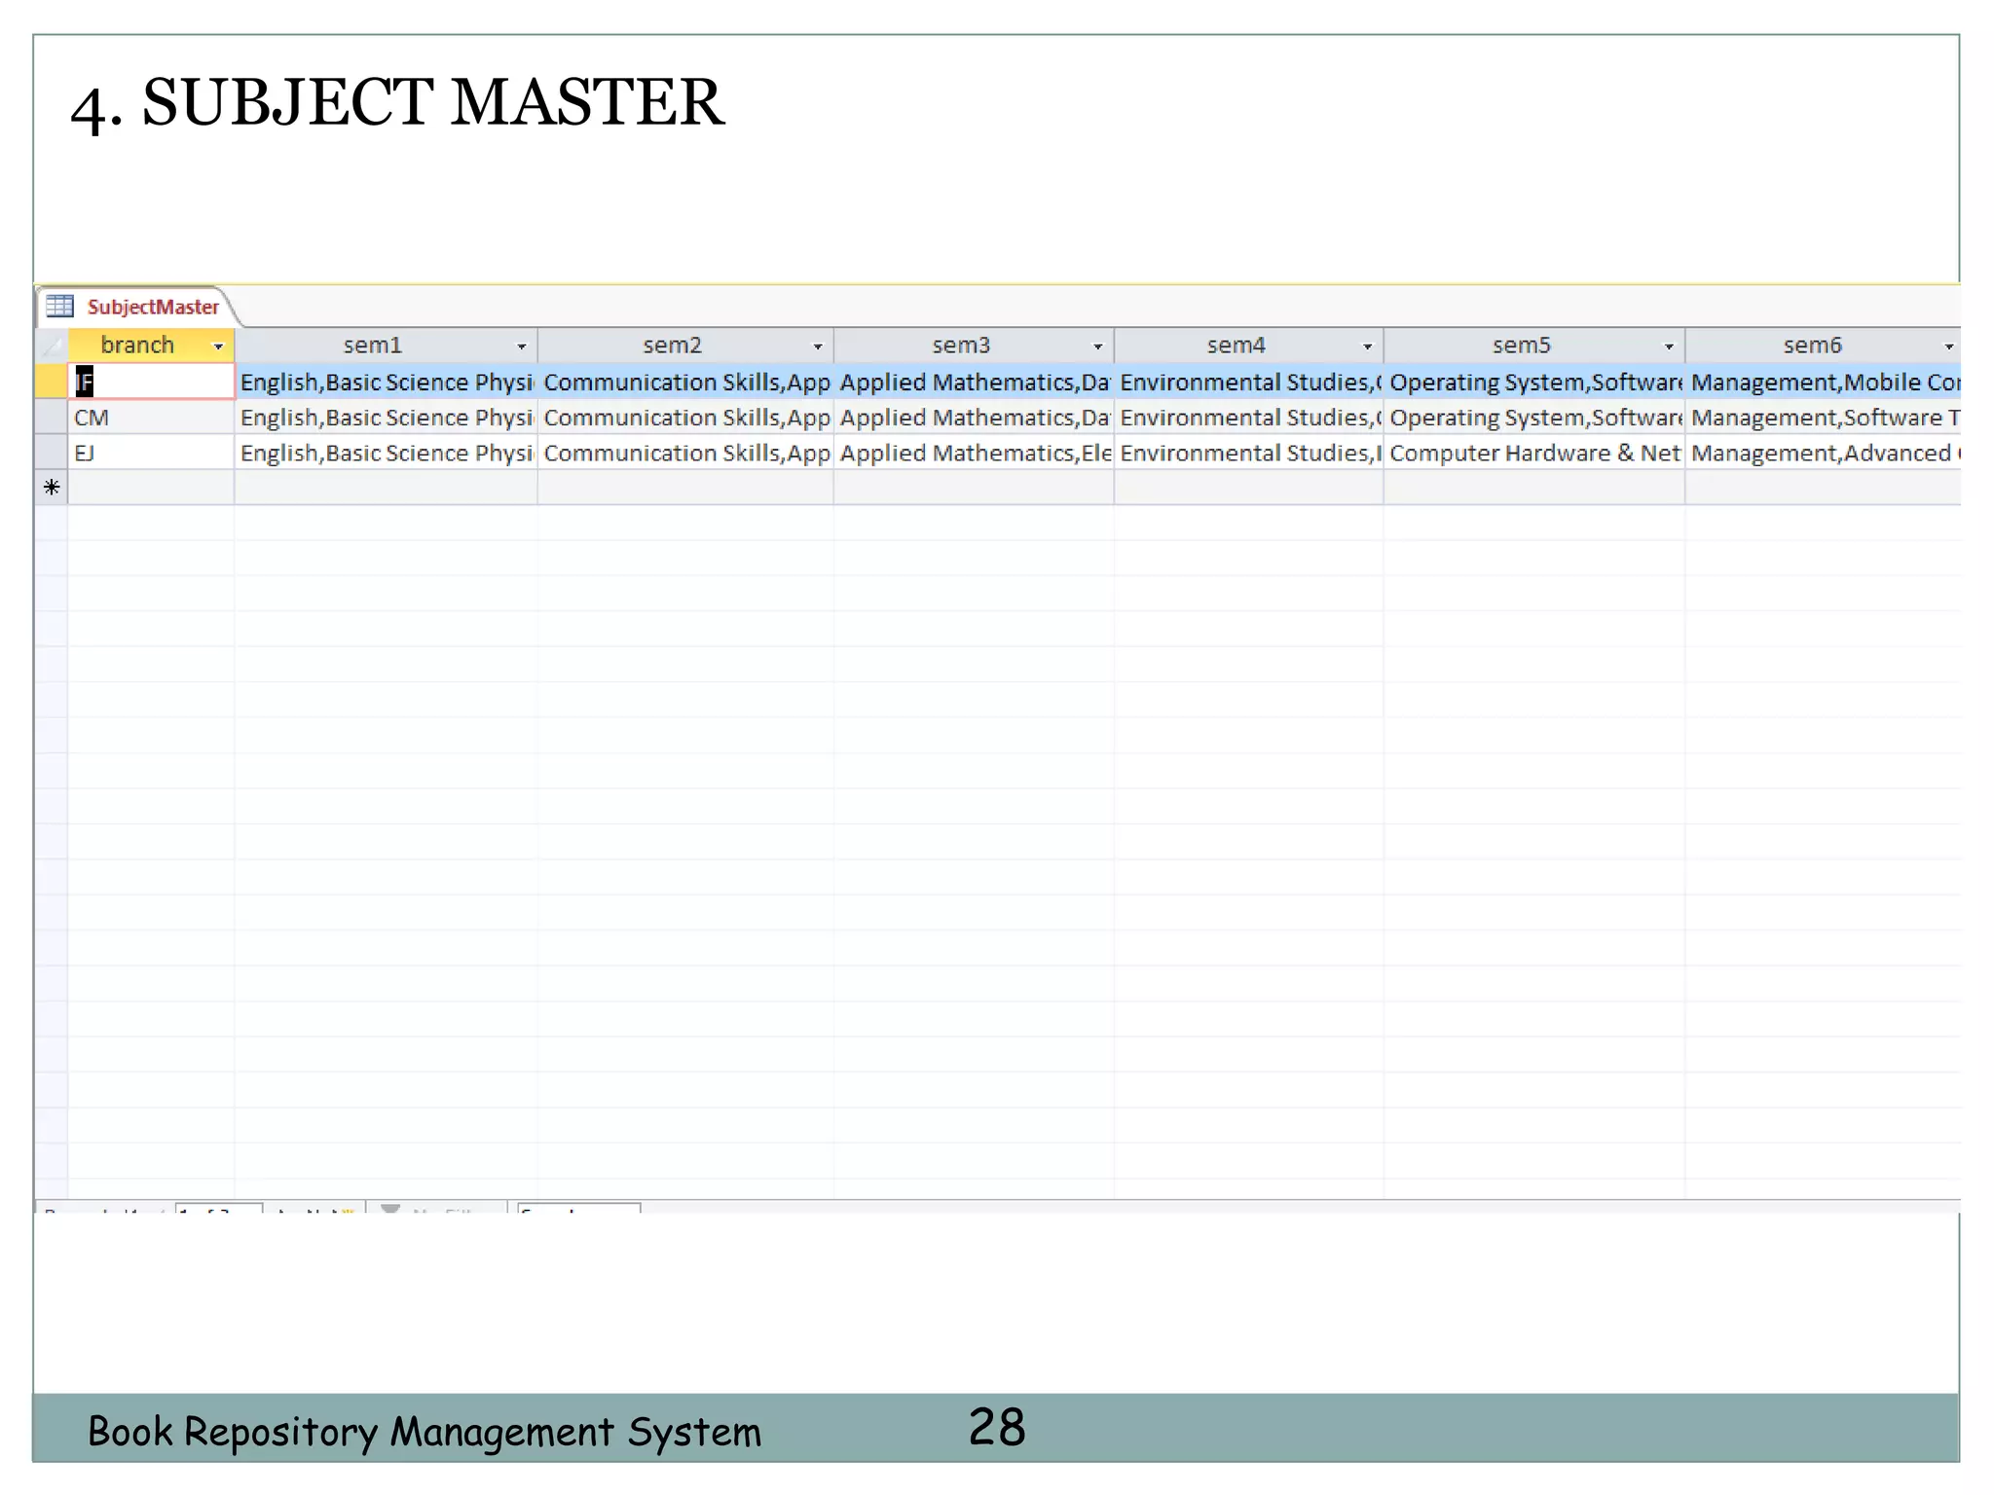Open the sem3 column dropdown arrow
The image size is (1994, 1495).
(1098, 346)
